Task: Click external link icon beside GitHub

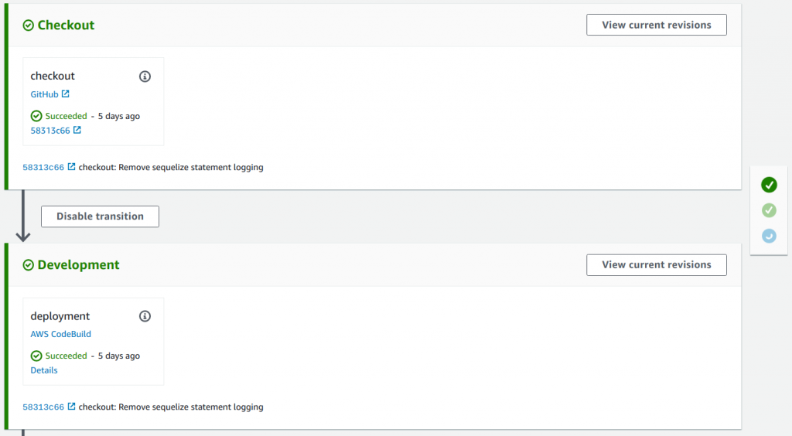Action: click(65, 94)
